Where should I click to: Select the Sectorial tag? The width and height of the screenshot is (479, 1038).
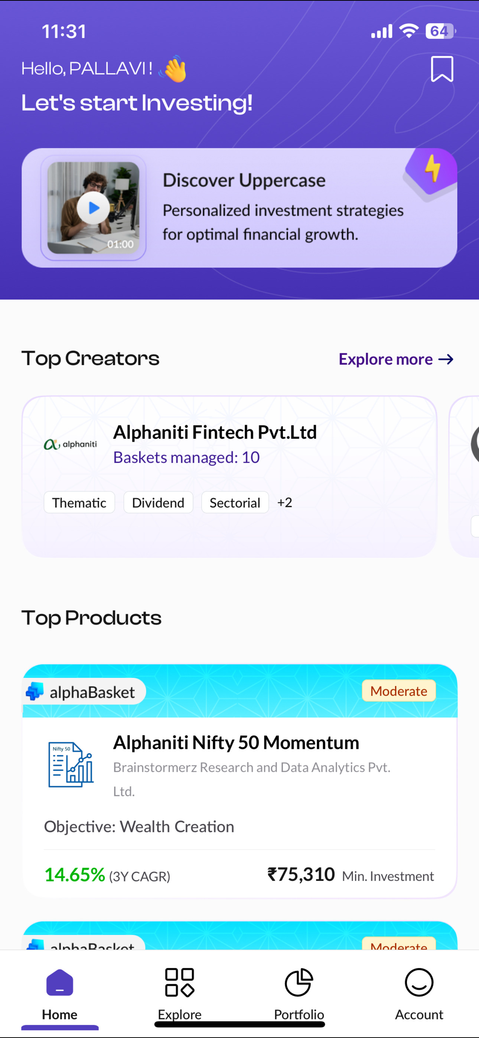pos(235,502)
